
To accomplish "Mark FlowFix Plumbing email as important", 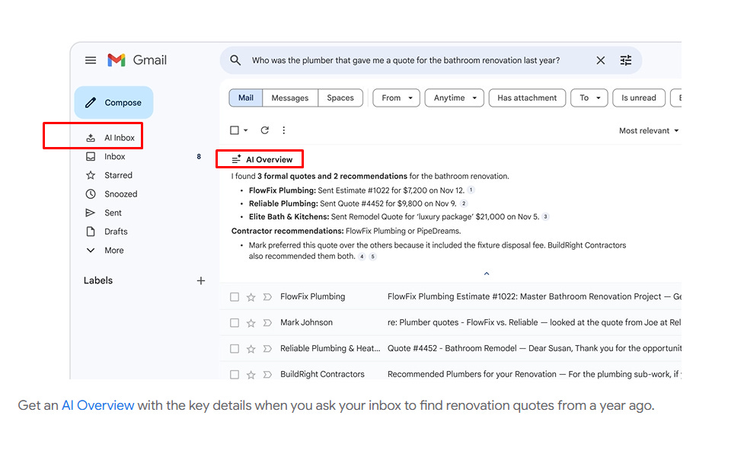I will [267, 297].
